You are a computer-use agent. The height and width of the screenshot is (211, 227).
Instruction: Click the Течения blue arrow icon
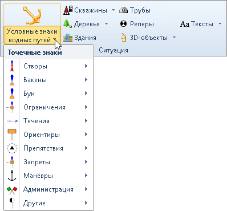[x=12, y=121]
